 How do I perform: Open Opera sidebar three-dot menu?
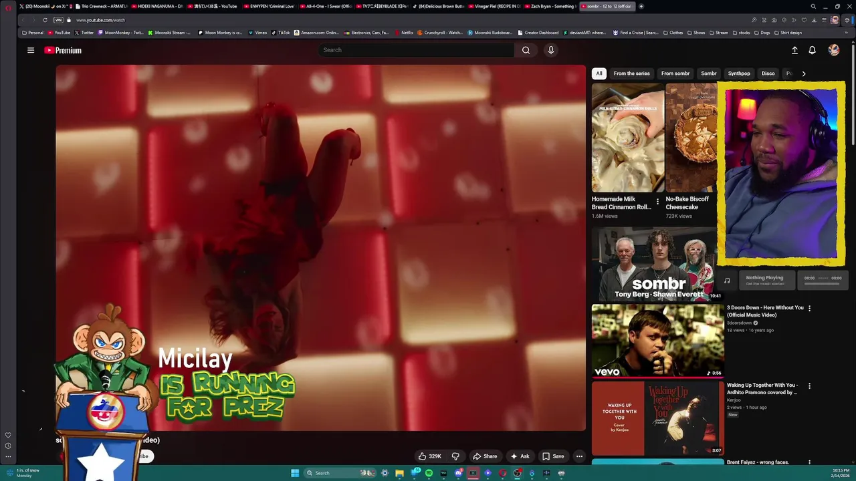[8, 457]
